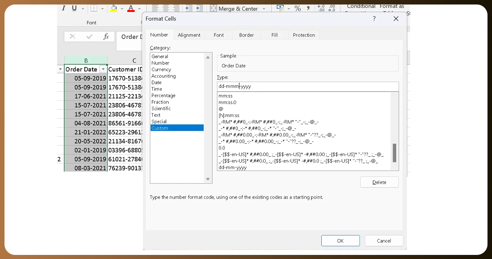Expand the Merge & Center dropdown arrow
492x259 pixels.
pyautogui.click(x=264, y=9)
